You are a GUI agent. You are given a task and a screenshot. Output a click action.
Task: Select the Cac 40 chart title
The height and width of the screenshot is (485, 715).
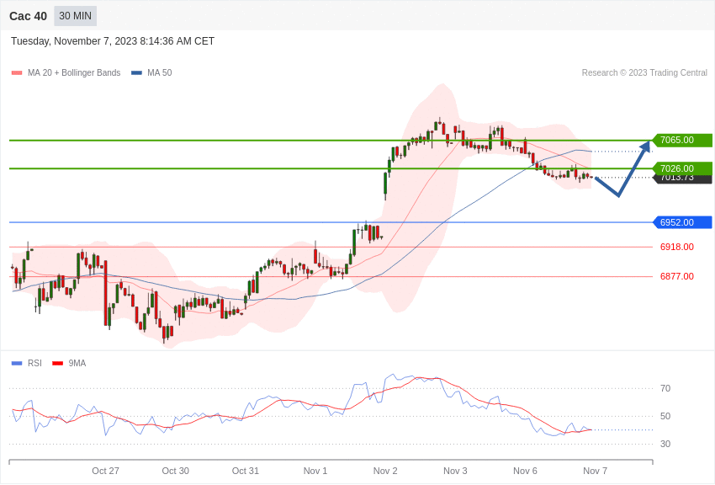click(x=28, y=16)
